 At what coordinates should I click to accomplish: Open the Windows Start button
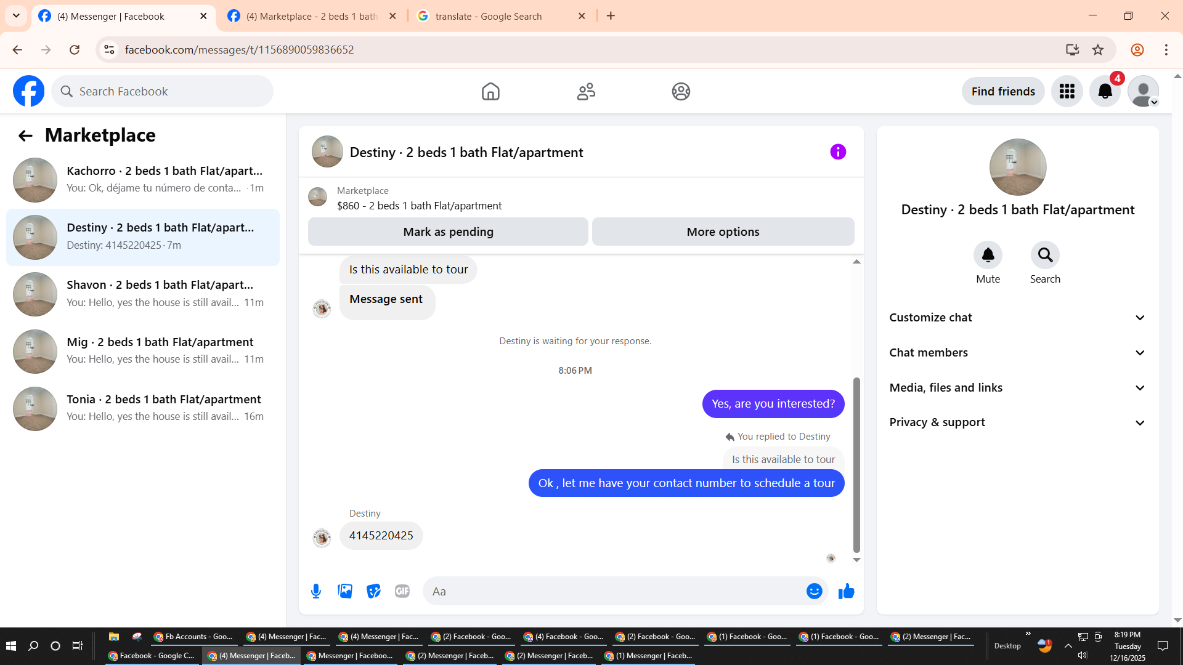(x=11, y=646)
